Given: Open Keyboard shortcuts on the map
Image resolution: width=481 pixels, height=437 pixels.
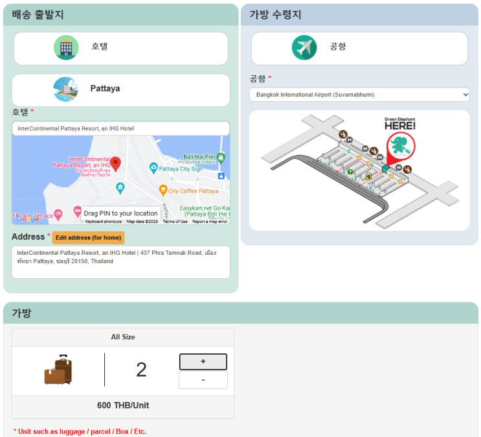Looking at the screenshot, I should [x=104, y=222].
